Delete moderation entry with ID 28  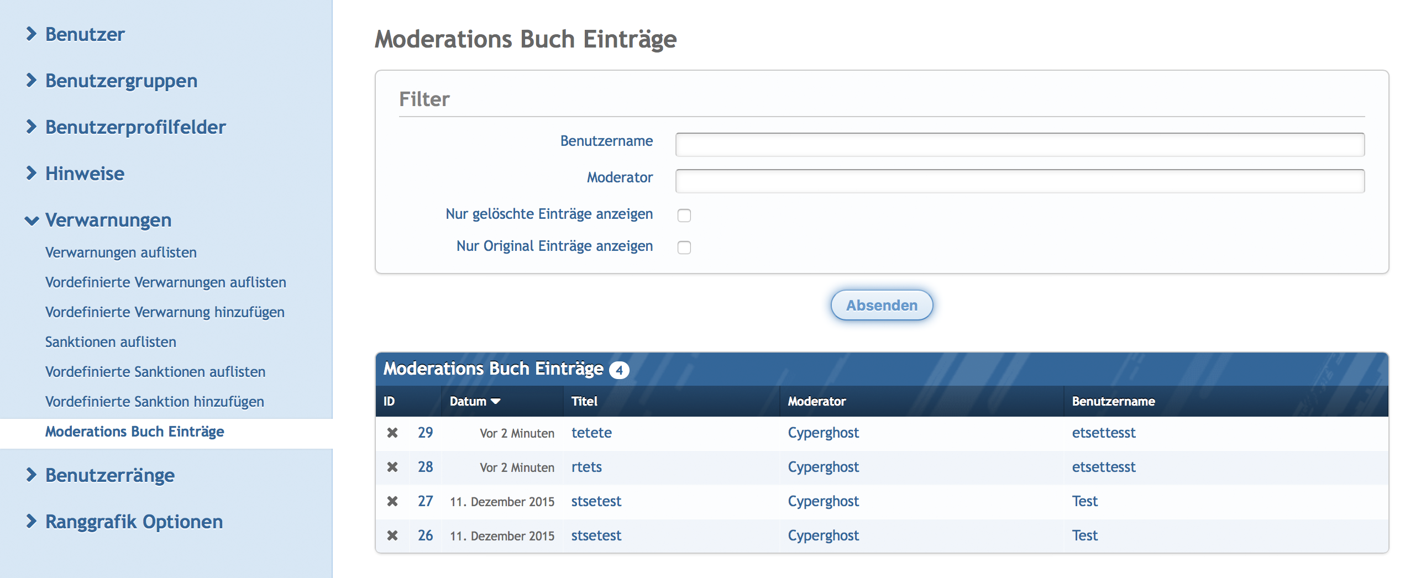[x=392, y=467]
